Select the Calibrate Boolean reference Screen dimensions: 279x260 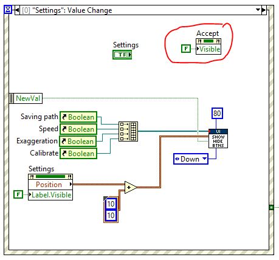point(78,154)
